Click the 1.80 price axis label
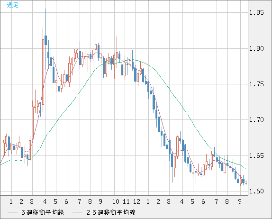 [256, 48]
